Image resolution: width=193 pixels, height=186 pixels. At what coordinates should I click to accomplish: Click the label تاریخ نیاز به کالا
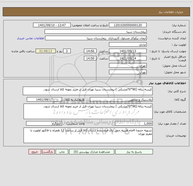[74, 100]
